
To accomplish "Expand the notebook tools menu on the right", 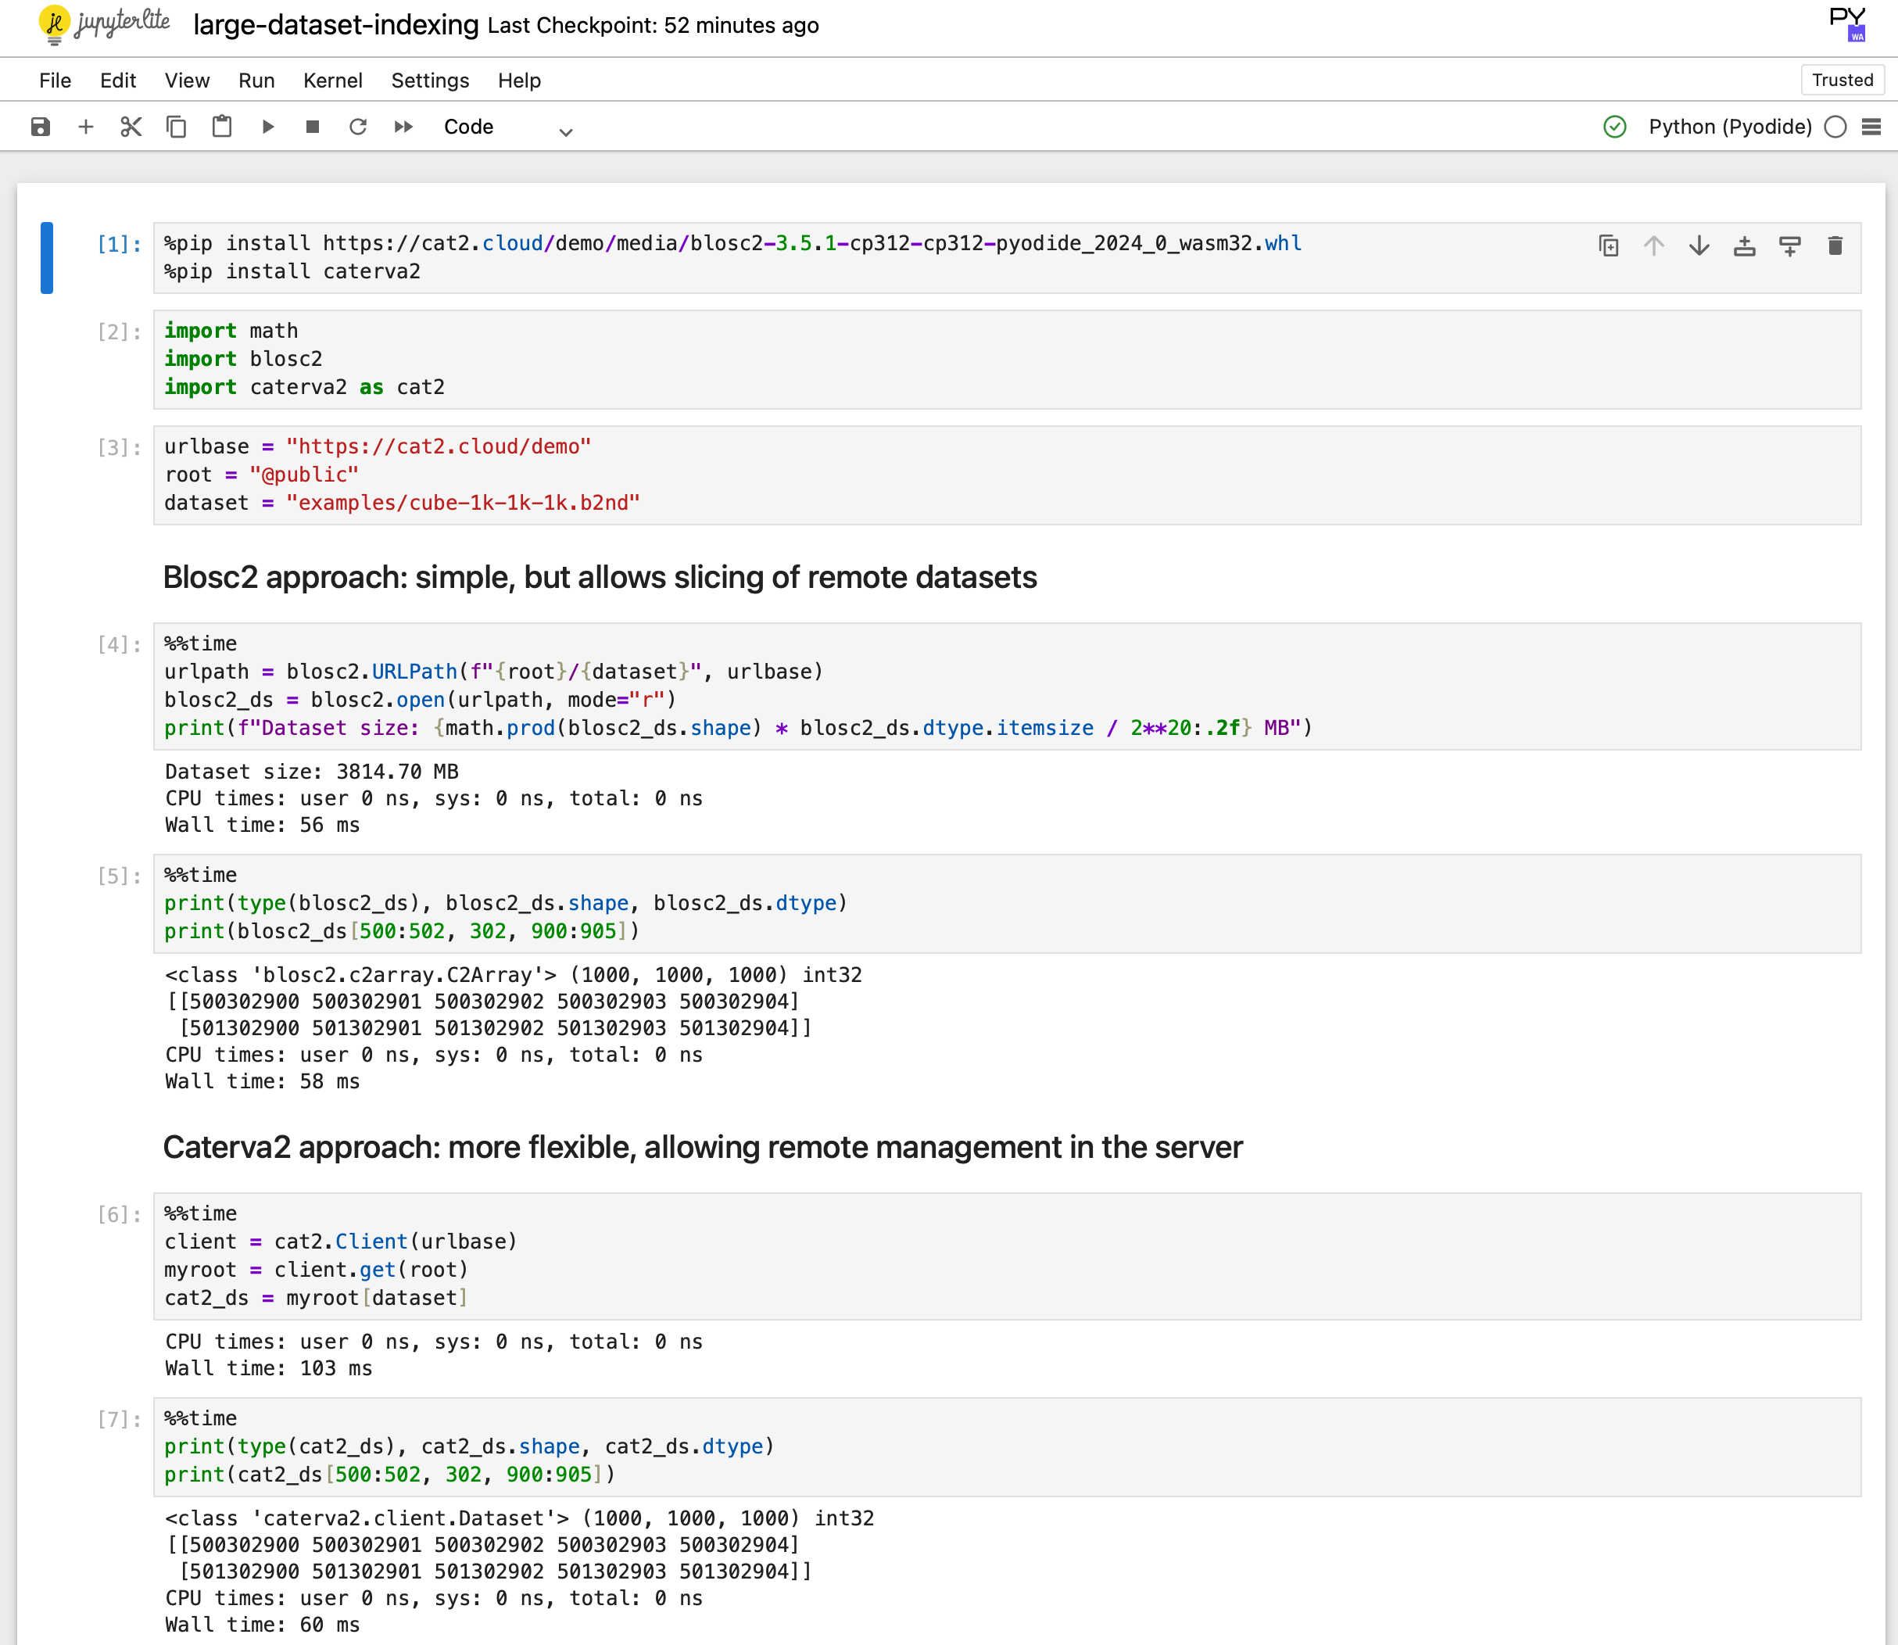I will point(1872,127).
